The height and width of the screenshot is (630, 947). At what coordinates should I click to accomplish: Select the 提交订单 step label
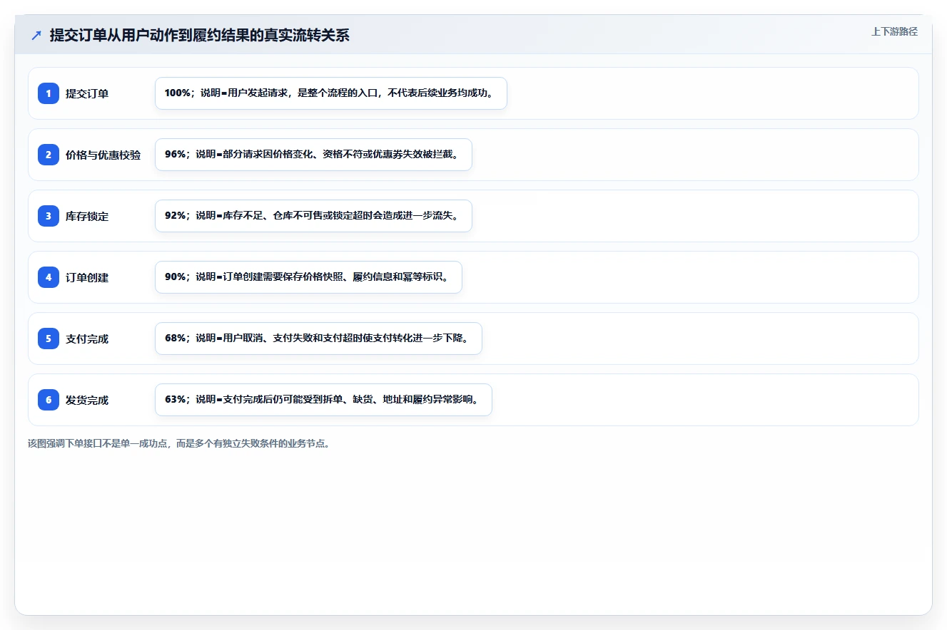[87, 93]
